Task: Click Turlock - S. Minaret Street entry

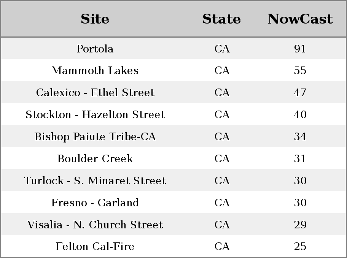Action: [95, 180]
